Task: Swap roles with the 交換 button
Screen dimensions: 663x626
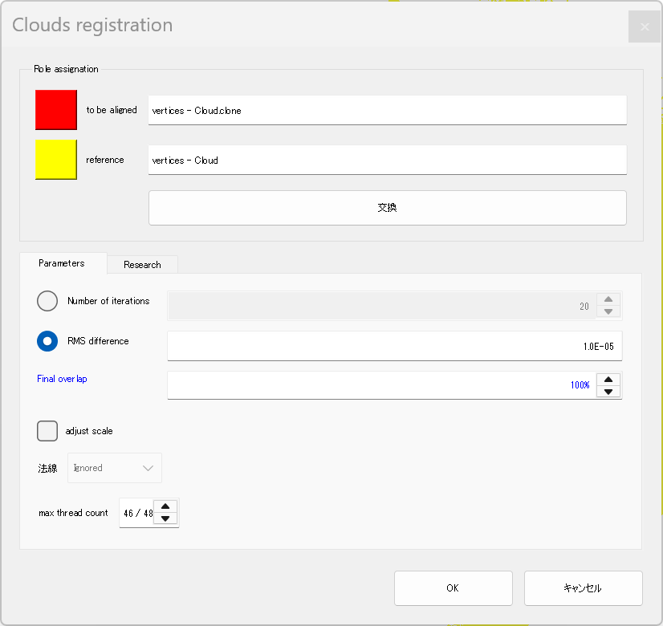Action: pyautogui.click(x=388, y=208)
